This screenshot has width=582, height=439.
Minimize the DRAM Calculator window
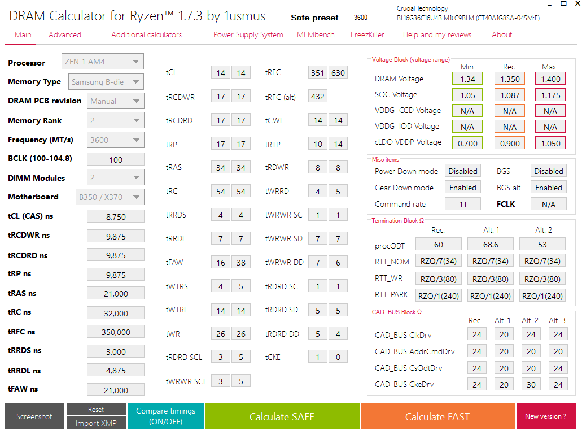point(550,4)
